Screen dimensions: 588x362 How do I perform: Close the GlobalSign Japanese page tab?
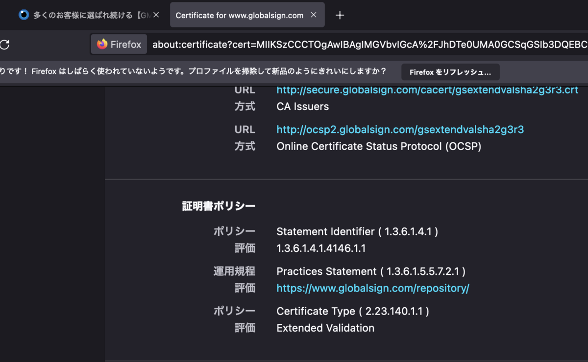click(156, 15)
